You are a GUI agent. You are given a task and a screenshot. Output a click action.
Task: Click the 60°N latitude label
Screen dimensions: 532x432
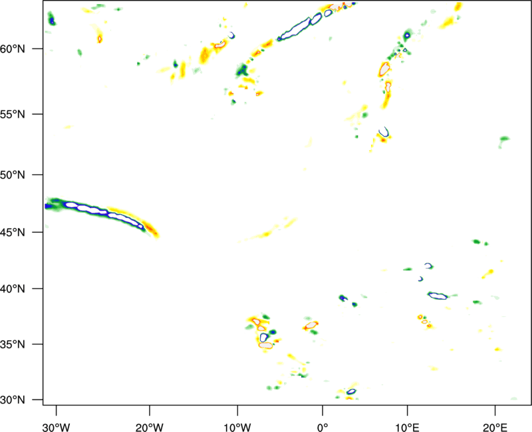pyautogui.click(x=13, y=49)
